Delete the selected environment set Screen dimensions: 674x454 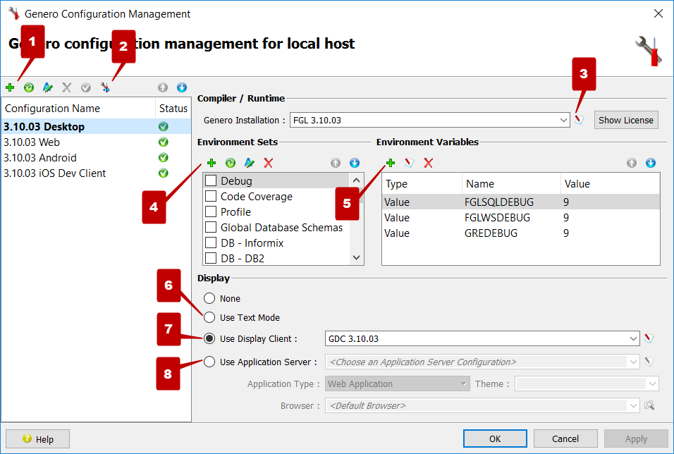[x=268, y=163]
